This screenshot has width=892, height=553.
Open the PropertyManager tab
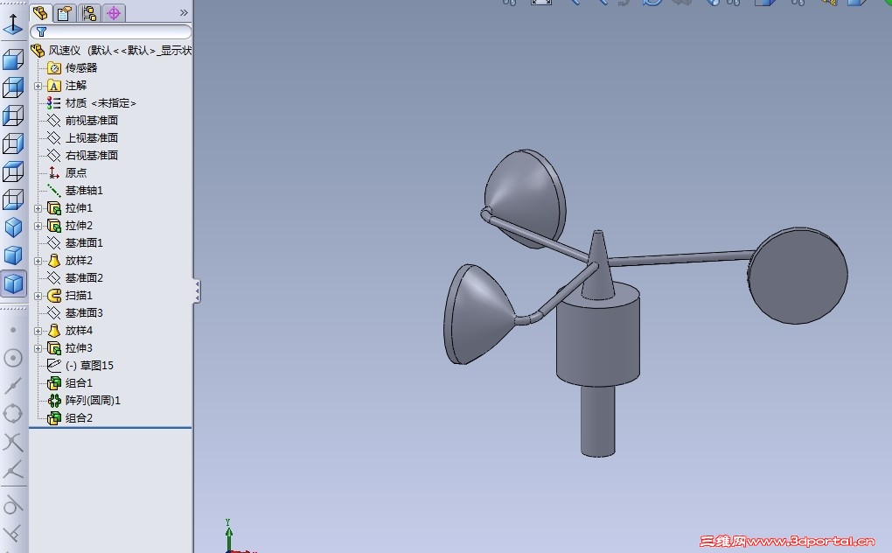pos(65,12)
